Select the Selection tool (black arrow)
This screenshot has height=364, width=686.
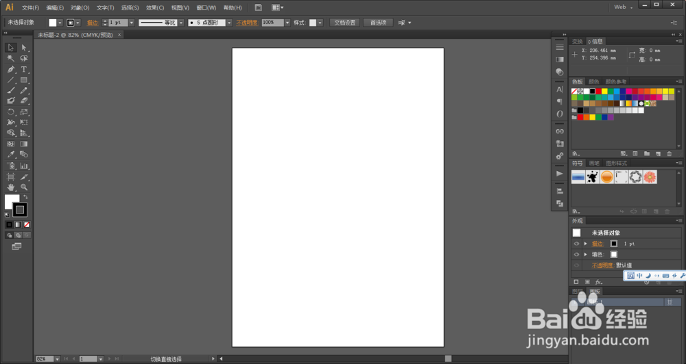pos(11,48)
